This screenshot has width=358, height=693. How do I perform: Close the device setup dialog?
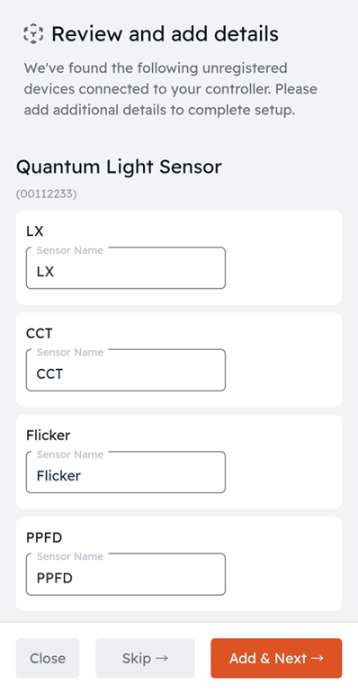point(48,658)
